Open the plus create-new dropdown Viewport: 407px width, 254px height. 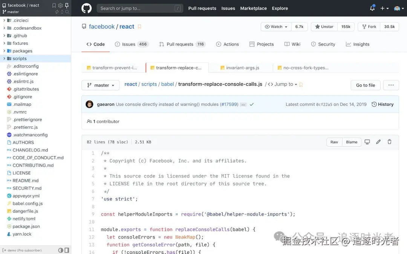pyautogui.click(x=384, y=8)
